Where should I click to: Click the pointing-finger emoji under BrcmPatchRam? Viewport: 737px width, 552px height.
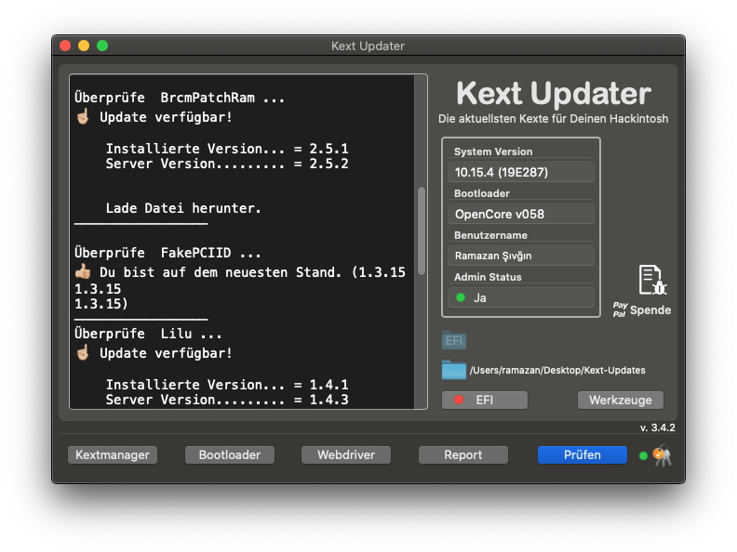coord(83,116)
